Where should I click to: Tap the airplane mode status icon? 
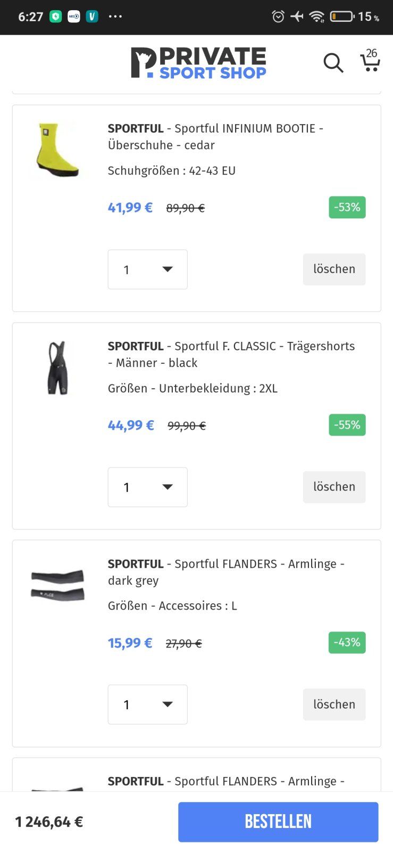297,17
